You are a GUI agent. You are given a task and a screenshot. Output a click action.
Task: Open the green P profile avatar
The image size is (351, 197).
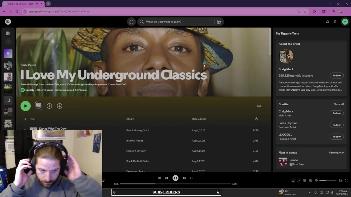pyautogui.click(x=345, y=22)
